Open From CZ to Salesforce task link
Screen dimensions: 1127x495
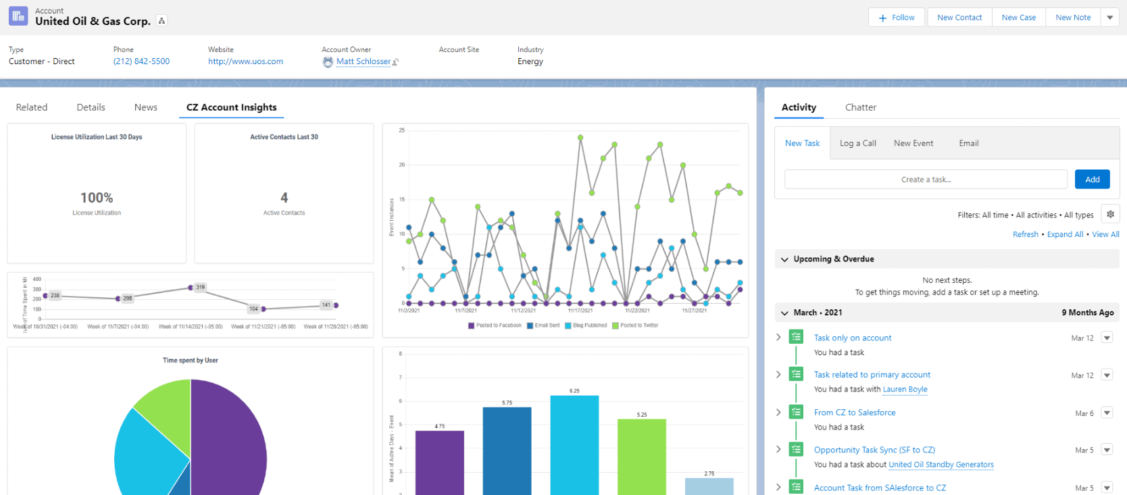[855, 413]
